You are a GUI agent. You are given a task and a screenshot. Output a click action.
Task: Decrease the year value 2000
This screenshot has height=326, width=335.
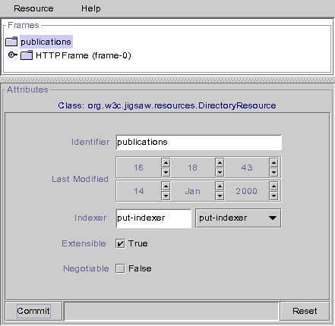(x=273, y=196)
